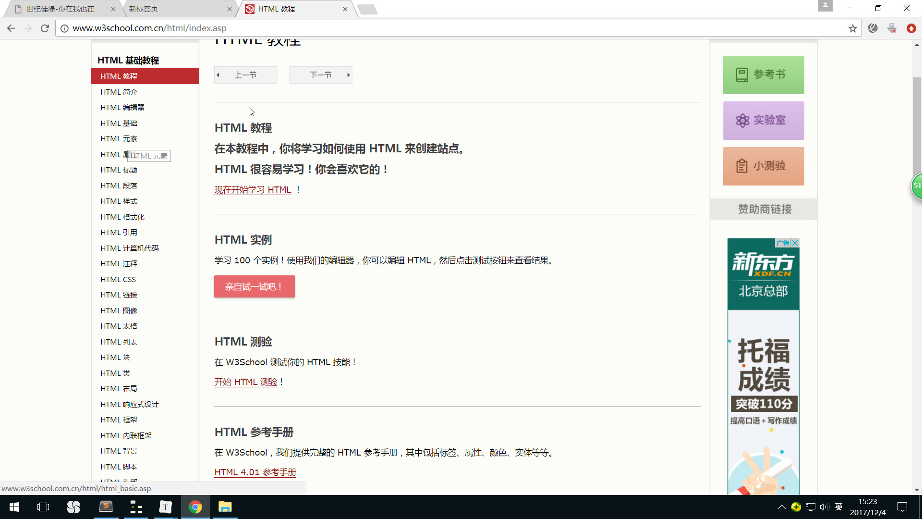Image resolution: width=922 pixels, height=519 pixels.
Task: Select the HTML 链接 sidebar item
Action: [x=119, y=295]
